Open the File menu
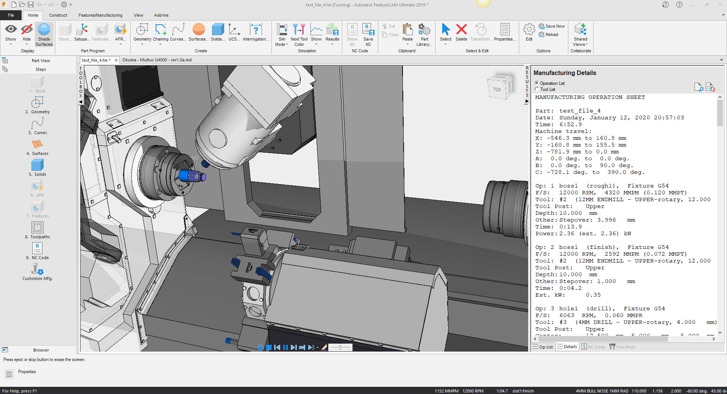727x394 pixels. [11, 15]
